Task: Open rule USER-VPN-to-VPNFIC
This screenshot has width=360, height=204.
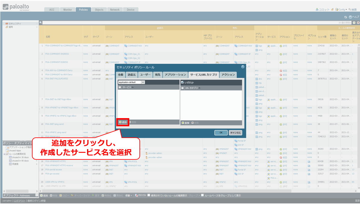Action: pyautogui.click(x=55, y=182)
